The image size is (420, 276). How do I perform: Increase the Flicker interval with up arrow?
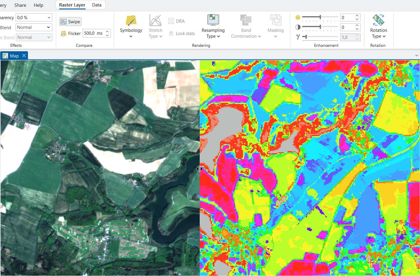[x=108, y=32]
